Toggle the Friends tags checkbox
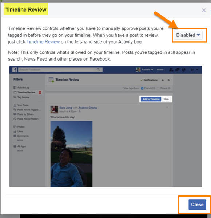 [x=142, y=88]
